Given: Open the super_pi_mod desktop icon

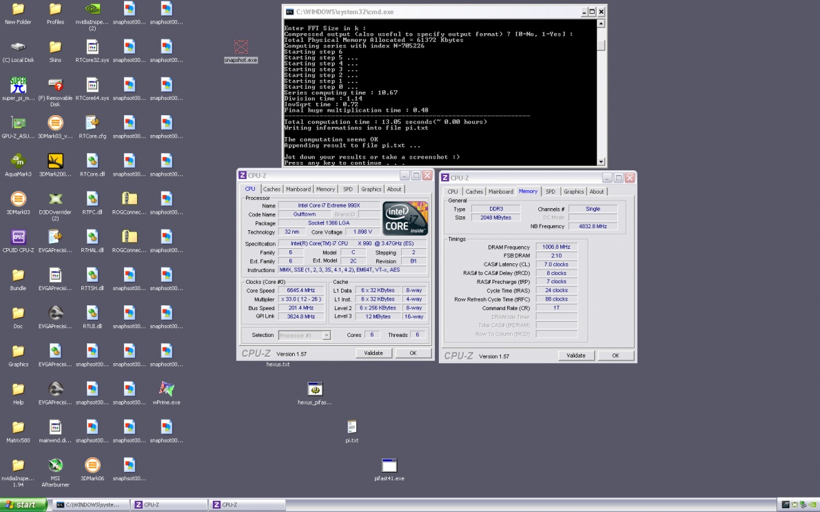Looking at the screenshot, I should pyautogui.click(x=19, y=85).
